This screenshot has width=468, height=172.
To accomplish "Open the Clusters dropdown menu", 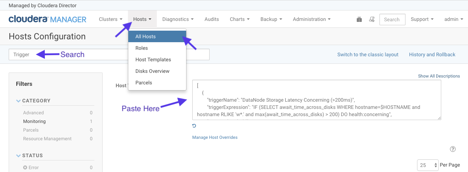I will pyautogui.click(x=111, y=19).
